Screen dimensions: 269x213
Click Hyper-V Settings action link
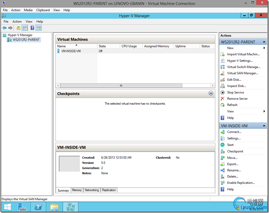[240, 61]
